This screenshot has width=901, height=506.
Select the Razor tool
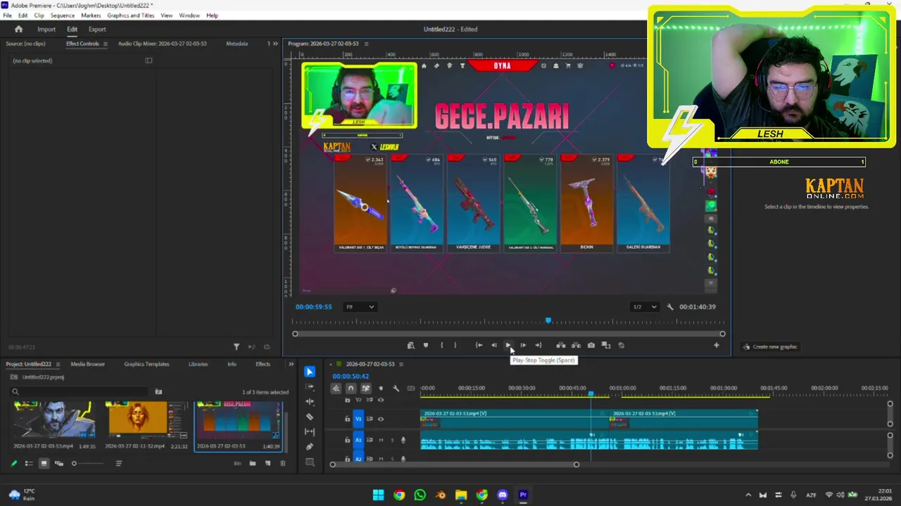coord(310,417)
